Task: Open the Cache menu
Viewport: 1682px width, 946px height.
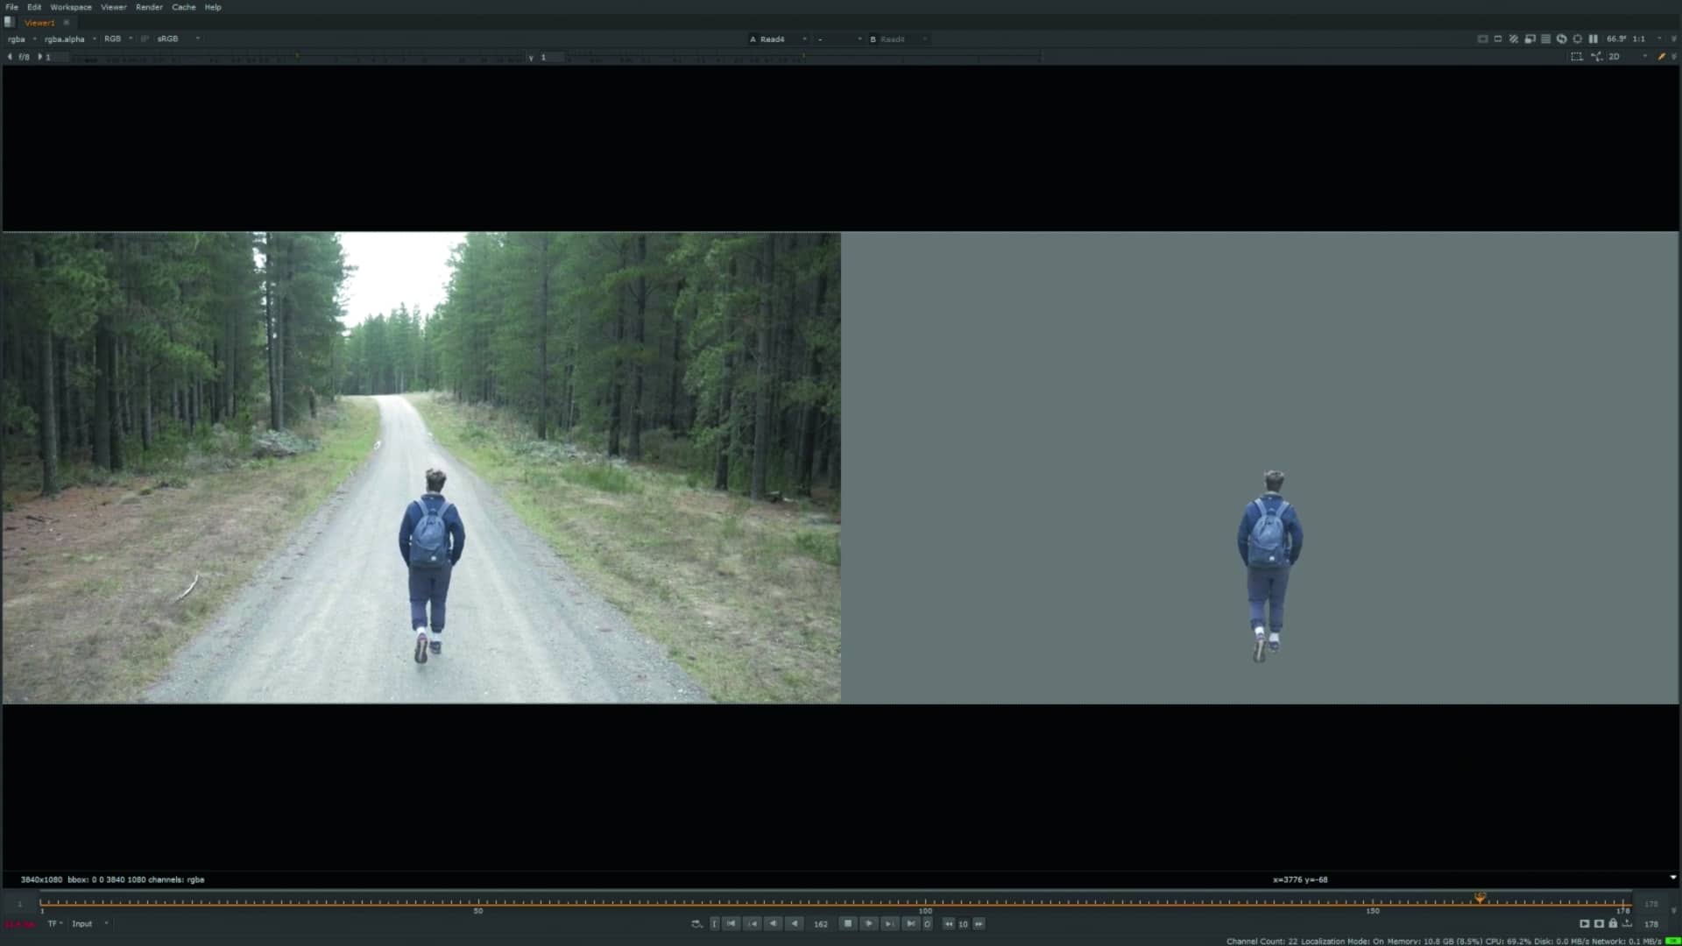Action: 183,7
